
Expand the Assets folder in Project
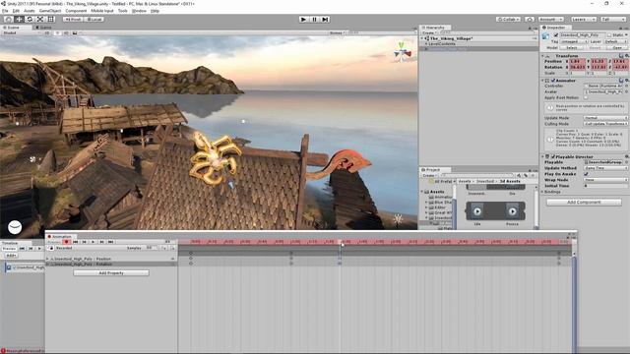click(422, 192)
